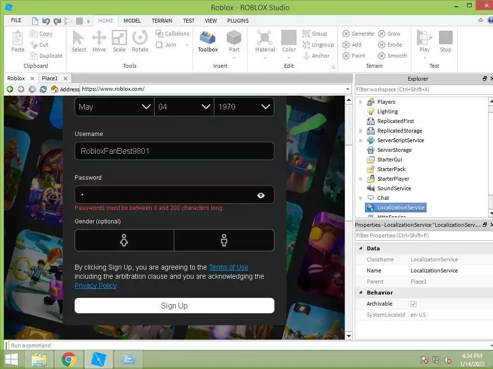
Task: Click the Filter workspace search box
Action: [x=424, y=89]
